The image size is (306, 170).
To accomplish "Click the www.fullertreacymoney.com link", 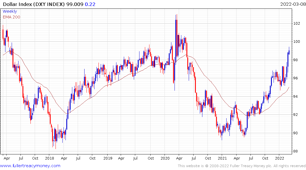I will pyautogui.click(x=30, y=166).
